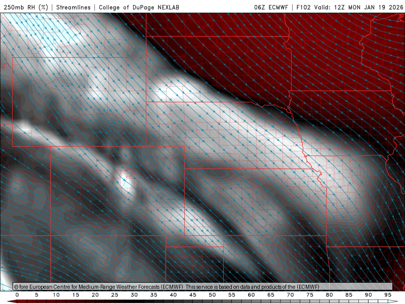
Task: Click the '250mb RH (%)' title text
Action: pyautogui.click(x=26, y=7)
